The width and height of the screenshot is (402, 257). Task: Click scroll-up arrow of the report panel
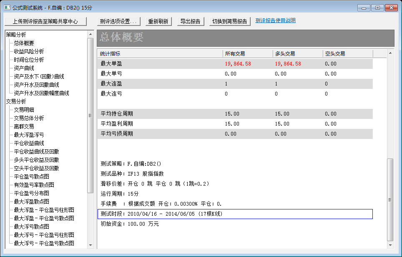tap(390, 53)
